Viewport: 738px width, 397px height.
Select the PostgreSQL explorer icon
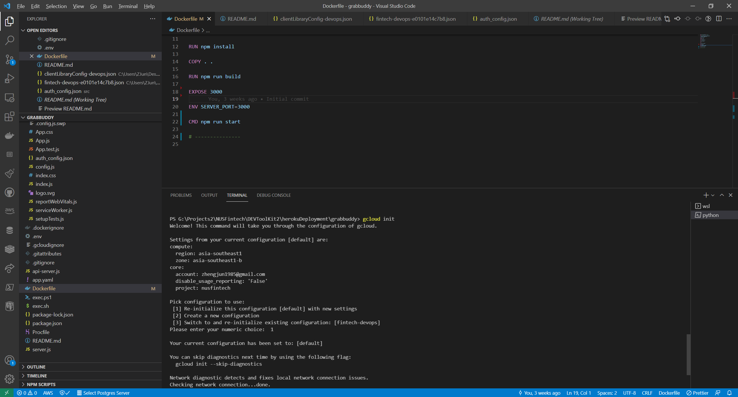tap(10, 306)
